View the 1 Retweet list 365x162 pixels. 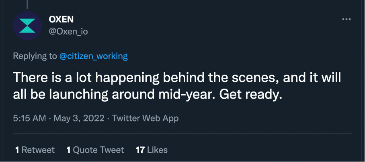coord(35,150)
